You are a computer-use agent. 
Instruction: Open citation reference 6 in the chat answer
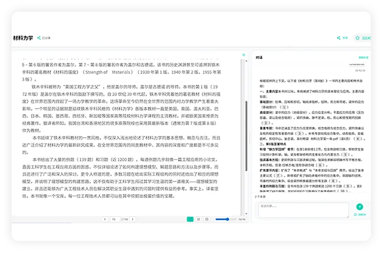pyautogui.click(x=320, y=165)
